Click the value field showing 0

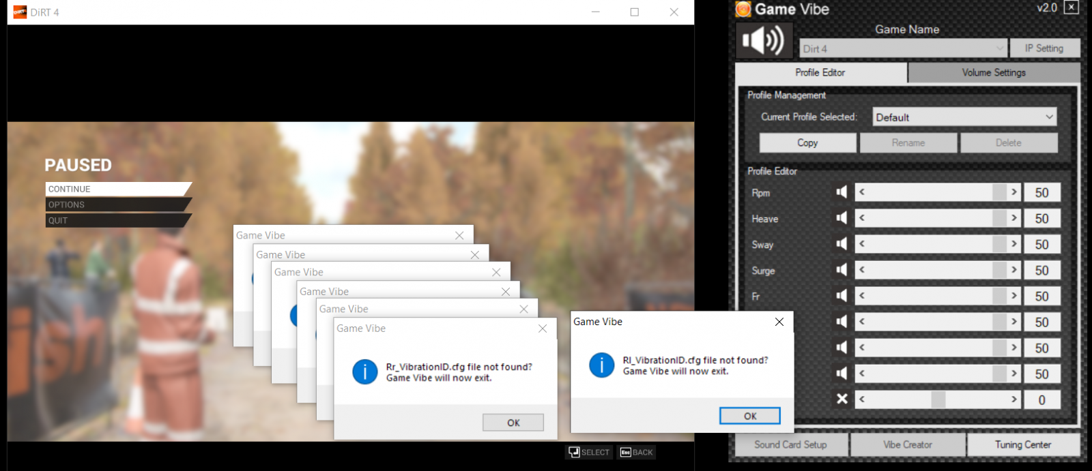(1041, 400)
